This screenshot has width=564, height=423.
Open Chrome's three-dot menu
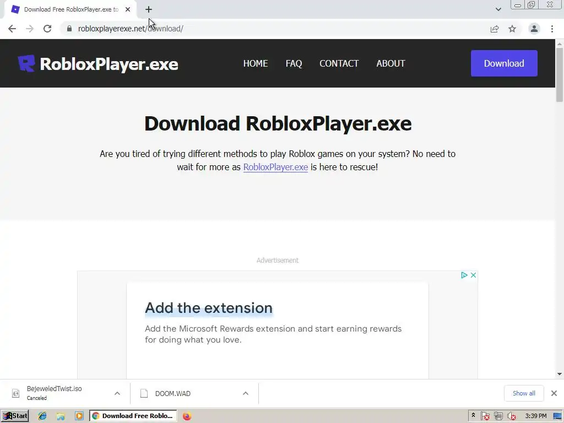(552, 29)
